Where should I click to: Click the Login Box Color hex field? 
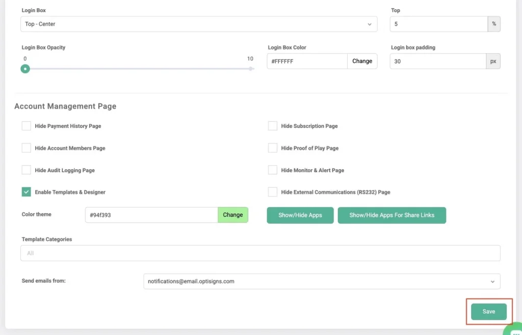(x=307, y=61)
